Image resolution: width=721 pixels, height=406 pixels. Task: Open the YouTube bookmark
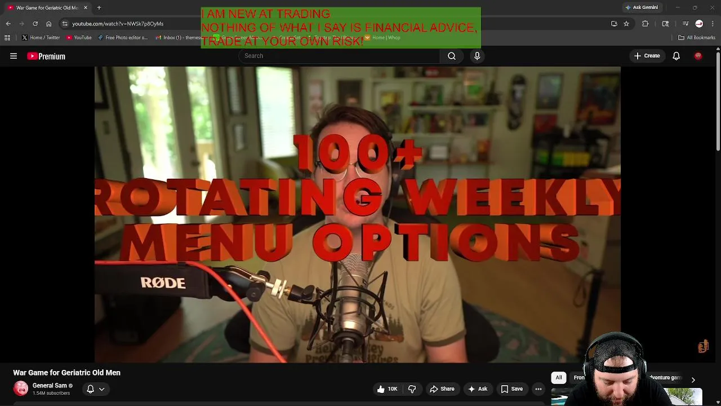point(79,38)
